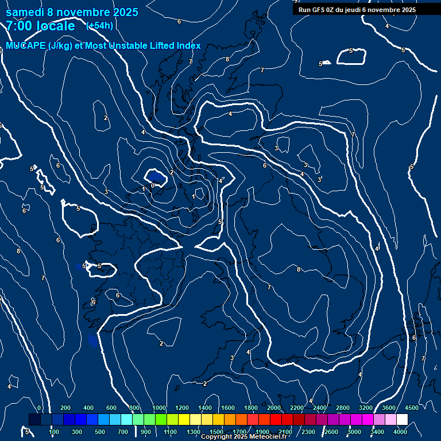Click the 'Copyright 2025 Meteociel.fr' text

point(244,436)
